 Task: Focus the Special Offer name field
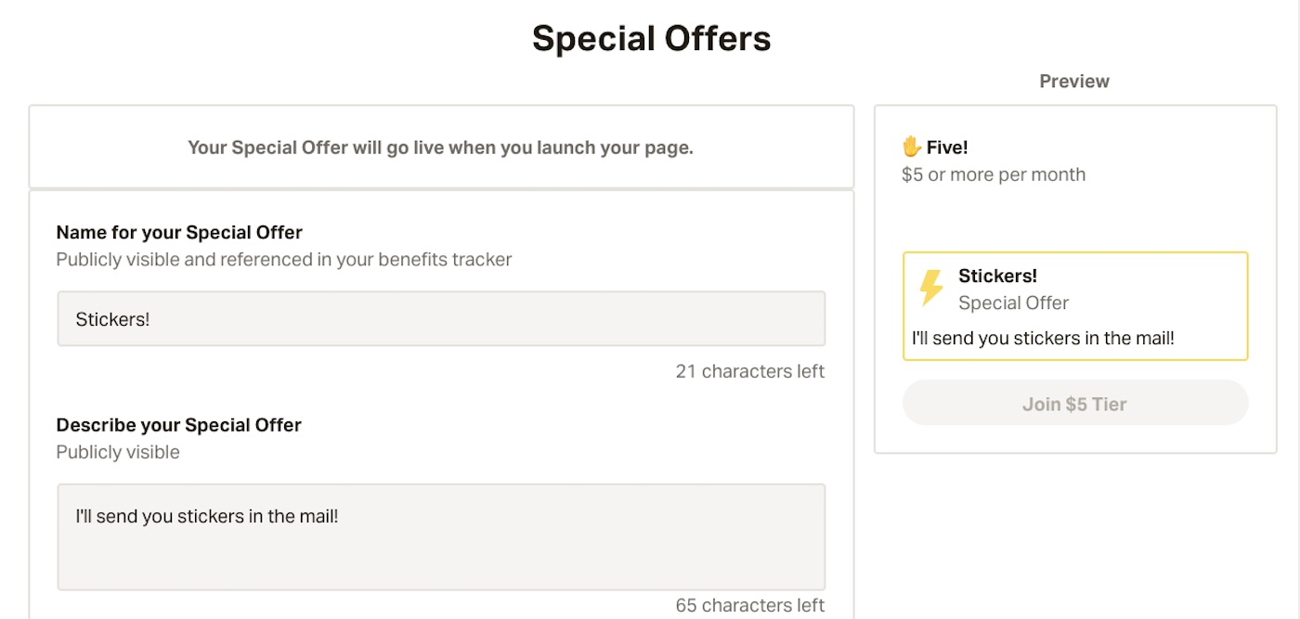441,319
